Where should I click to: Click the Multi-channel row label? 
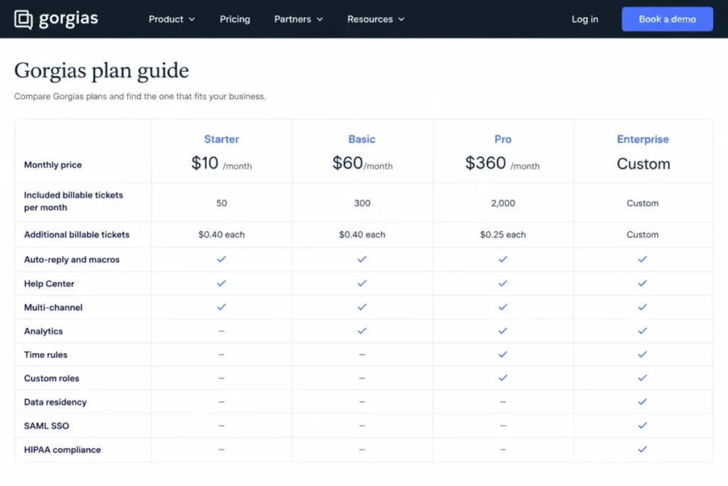[x=53, y=307]
